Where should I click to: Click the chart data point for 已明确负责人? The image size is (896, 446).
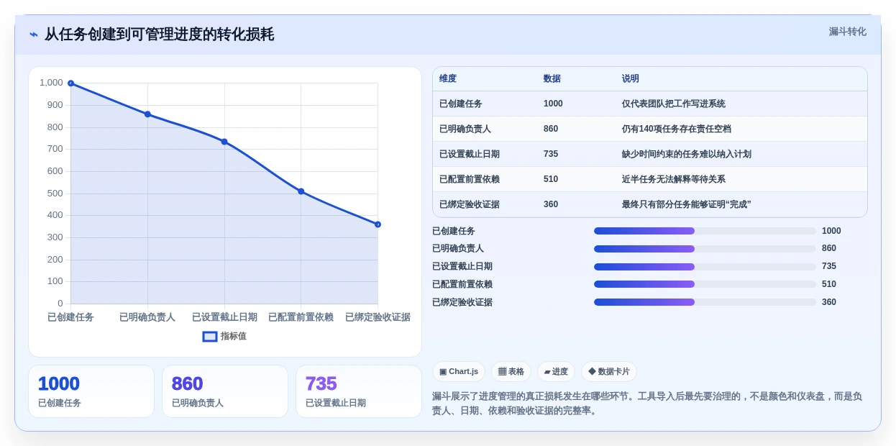click(147, 114)
